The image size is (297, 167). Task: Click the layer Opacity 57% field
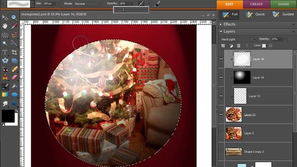(277, 39)
